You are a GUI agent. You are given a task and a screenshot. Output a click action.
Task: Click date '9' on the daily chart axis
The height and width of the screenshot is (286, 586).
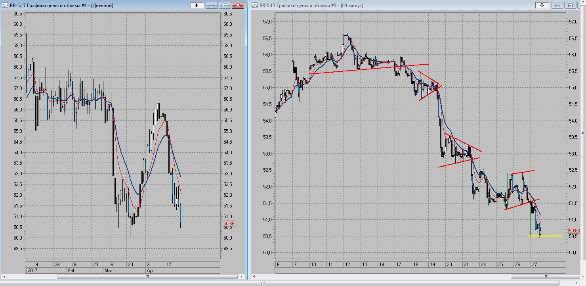click(x=36, y=265)
